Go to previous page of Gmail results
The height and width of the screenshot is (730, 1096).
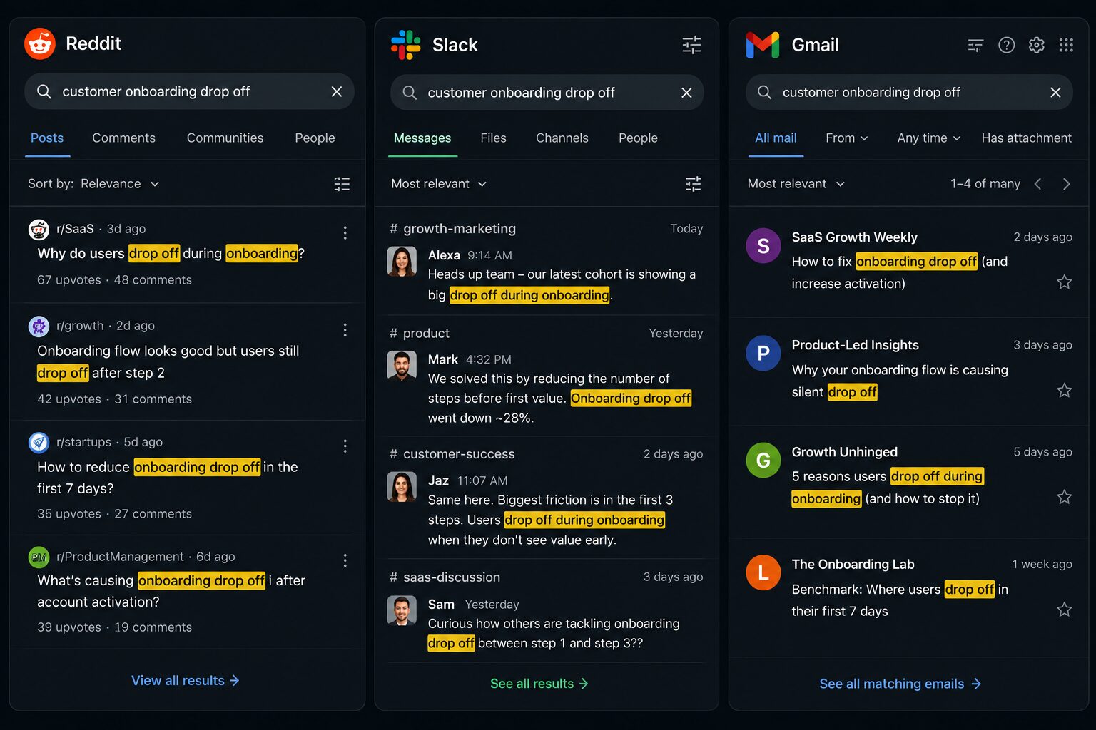point(1038,184)
